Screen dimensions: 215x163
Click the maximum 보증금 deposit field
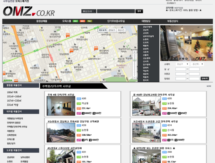point(194,74)
